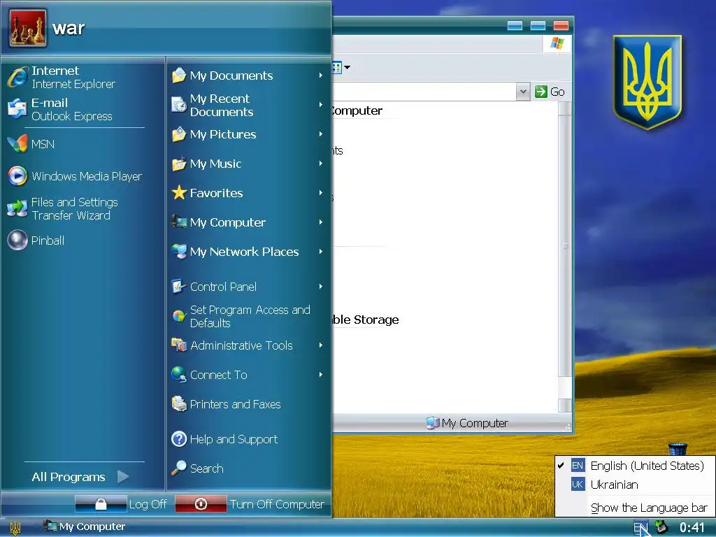716x537 pixels.
Task: Expand Control Panel submenu arrow
Action: pyautogui.click(x=321, y=287)
